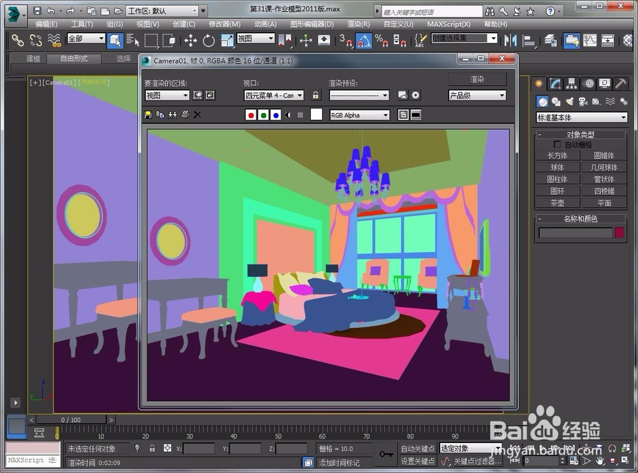Image resolution: width=638 pixels, height=473 pixels.
Task: Toggle the monochrome display button
Action: tap(300, 115)
